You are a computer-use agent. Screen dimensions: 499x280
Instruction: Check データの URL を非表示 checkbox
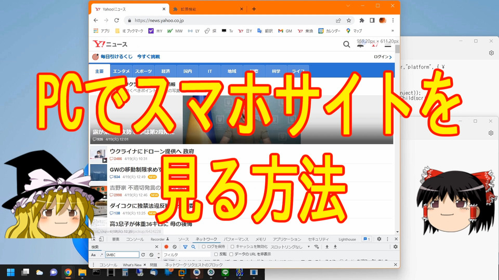tap(231, 254)
